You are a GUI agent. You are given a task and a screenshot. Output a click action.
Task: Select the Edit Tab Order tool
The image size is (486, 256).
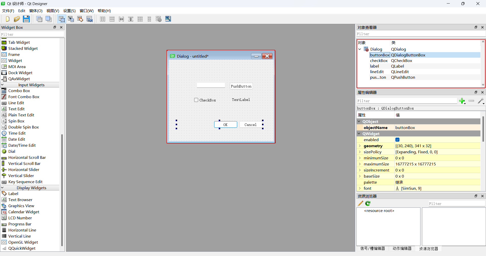pos(90,19)
